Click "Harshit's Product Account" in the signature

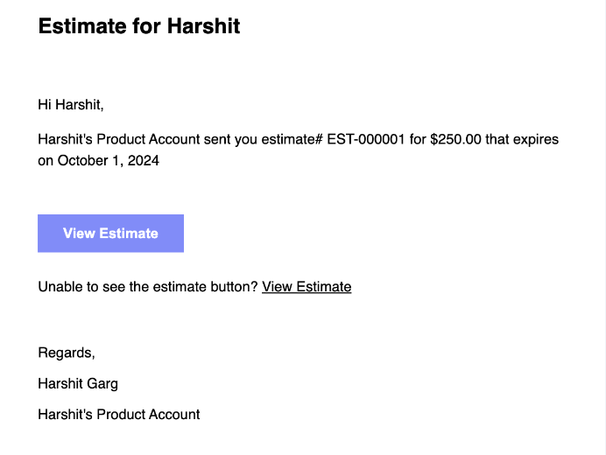click(x=119, y=415)
